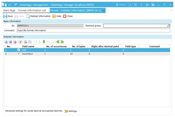Click the delete row icon with red minus
This screenshot has height=117, width=175.
(15, 42)
